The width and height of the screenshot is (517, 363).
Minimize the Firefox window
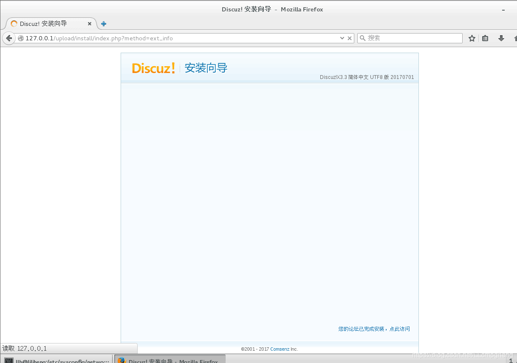pos(503,9)
